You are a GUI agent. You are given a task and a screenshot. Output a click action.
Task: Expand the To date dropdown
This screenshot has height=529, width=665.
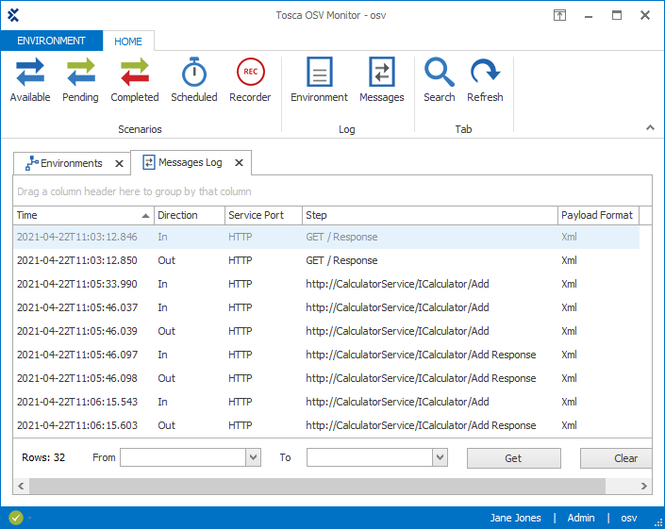point(440,457)
